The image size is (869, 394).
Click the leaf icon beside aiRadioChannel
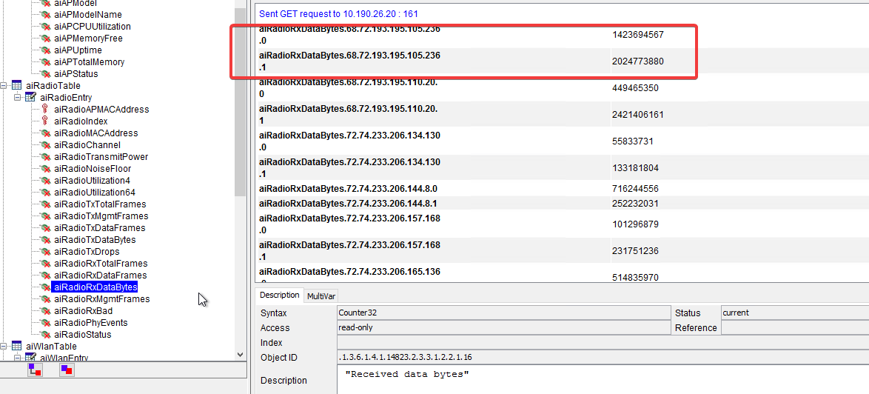tap(47, 144)
